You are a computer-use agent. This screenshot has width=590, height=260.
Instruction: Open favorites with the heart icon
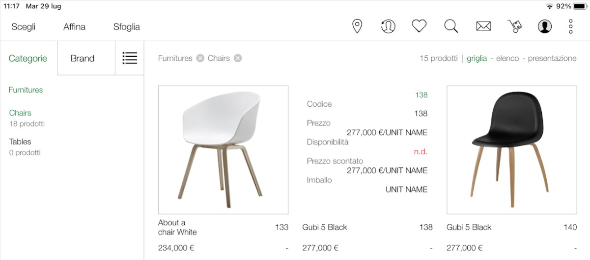[x=419, y=26]
